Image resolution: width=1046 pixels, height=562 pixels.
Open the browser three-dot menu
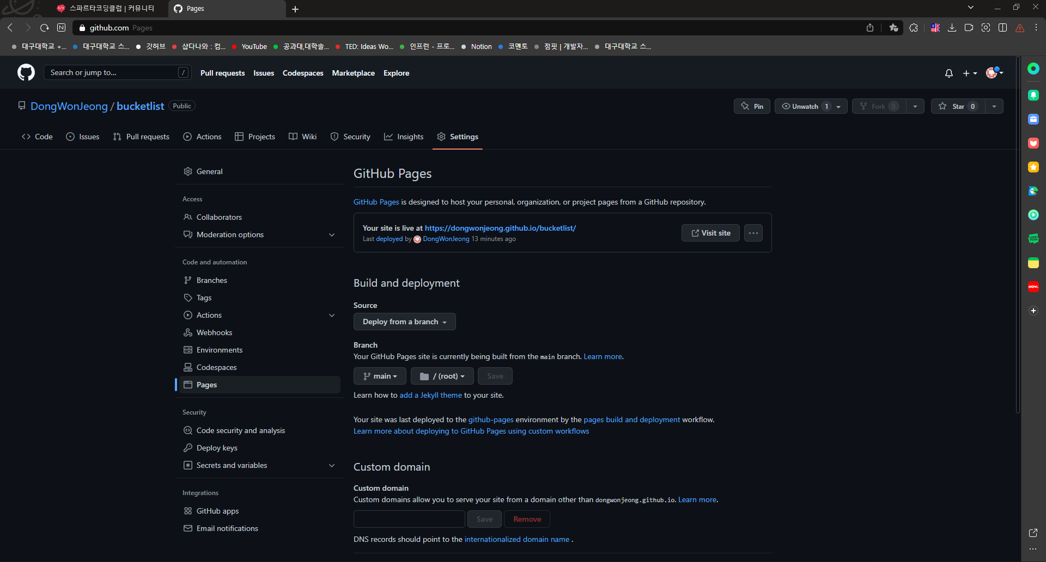(1036, 28)
